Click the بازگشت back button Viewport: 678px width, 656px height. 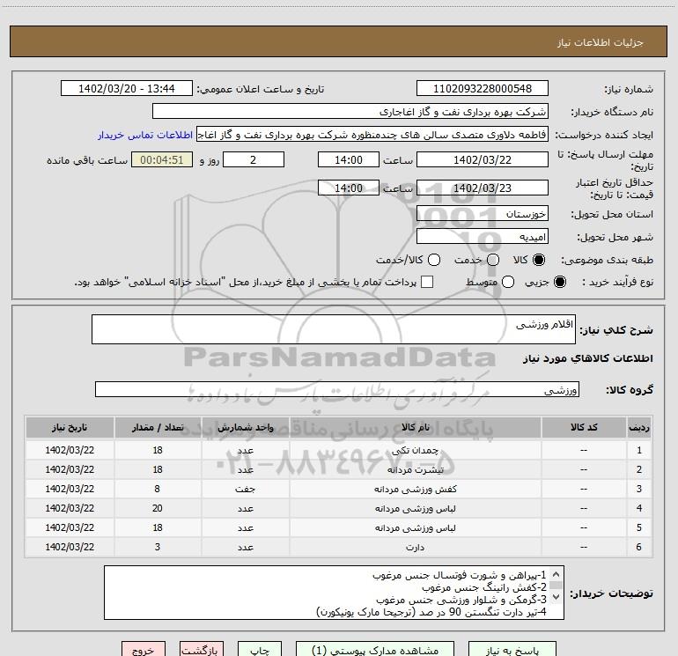coord(202,650)
